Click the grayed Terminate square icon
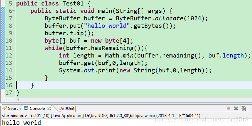252x126 pixels. point(228,108)
